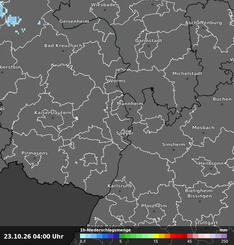Screen dimensions: 234x245
Task: Click the Michelstadt location marker square
Action: pos(187,79)
